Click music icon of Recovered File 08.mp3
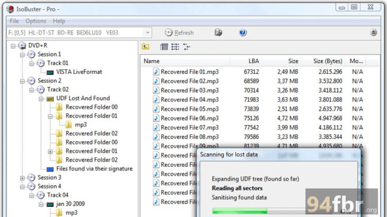The image size is (387, 217). [x=156, y=137]
